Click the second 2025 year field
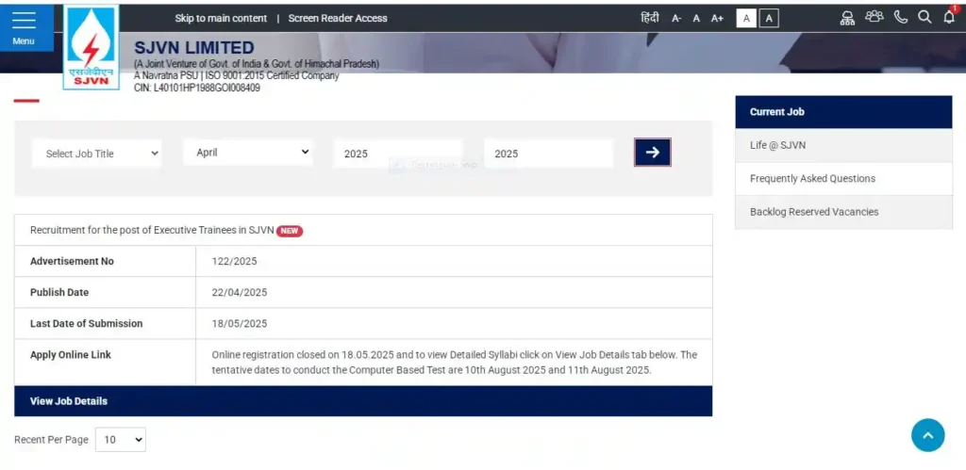The height and width of the screenshot is (470, 966). coord(548,154)
